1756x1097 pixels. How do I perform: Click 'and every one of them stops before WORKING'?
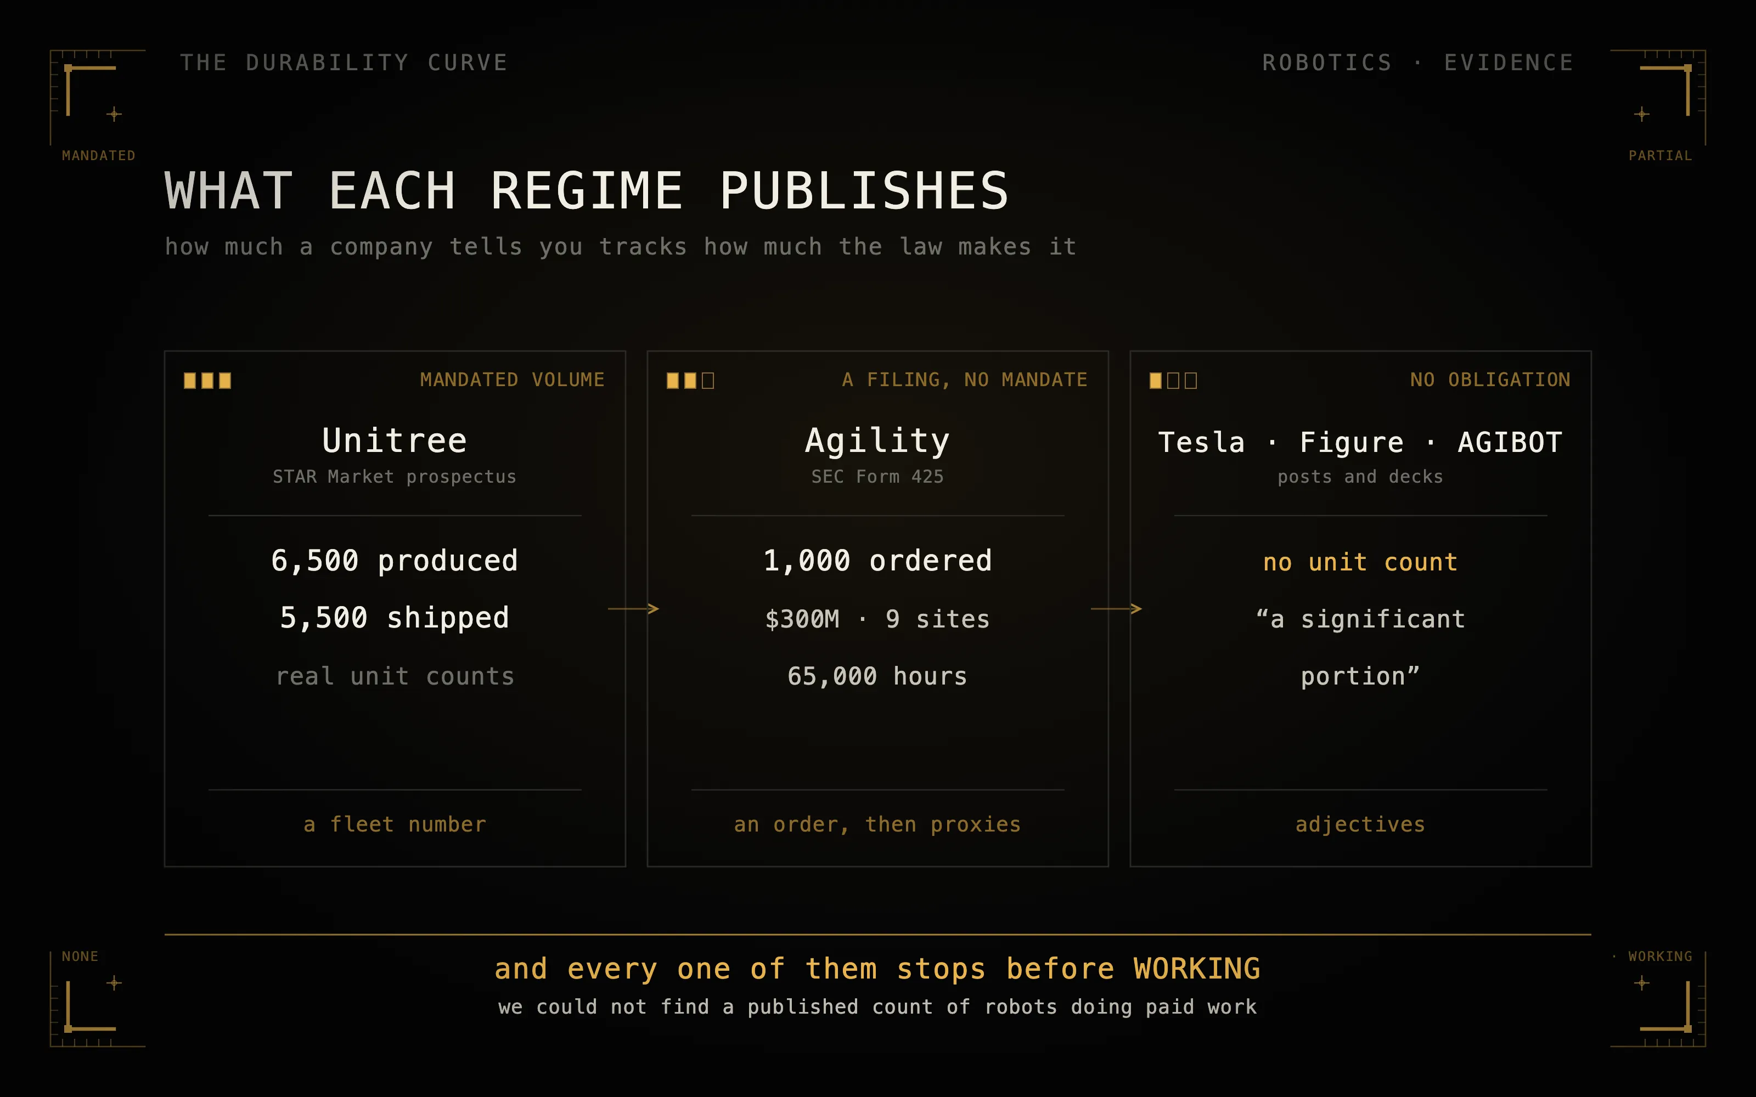[x=877, y=969]
